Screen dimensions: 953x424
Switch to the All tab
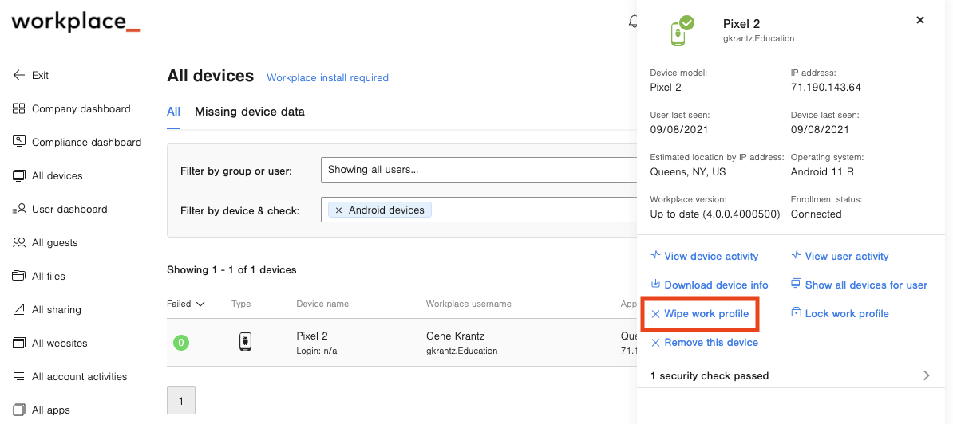(174, 112)
